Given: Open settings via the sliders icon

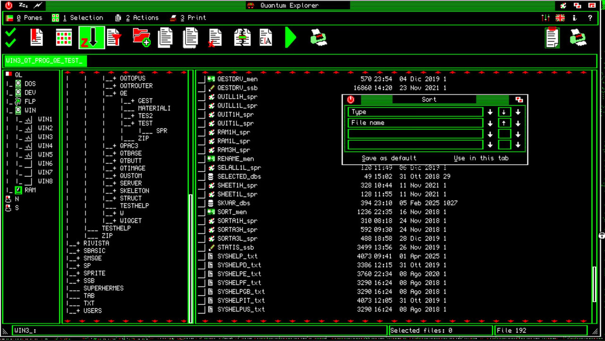Looking at the screenshot, I should (545, 18).
